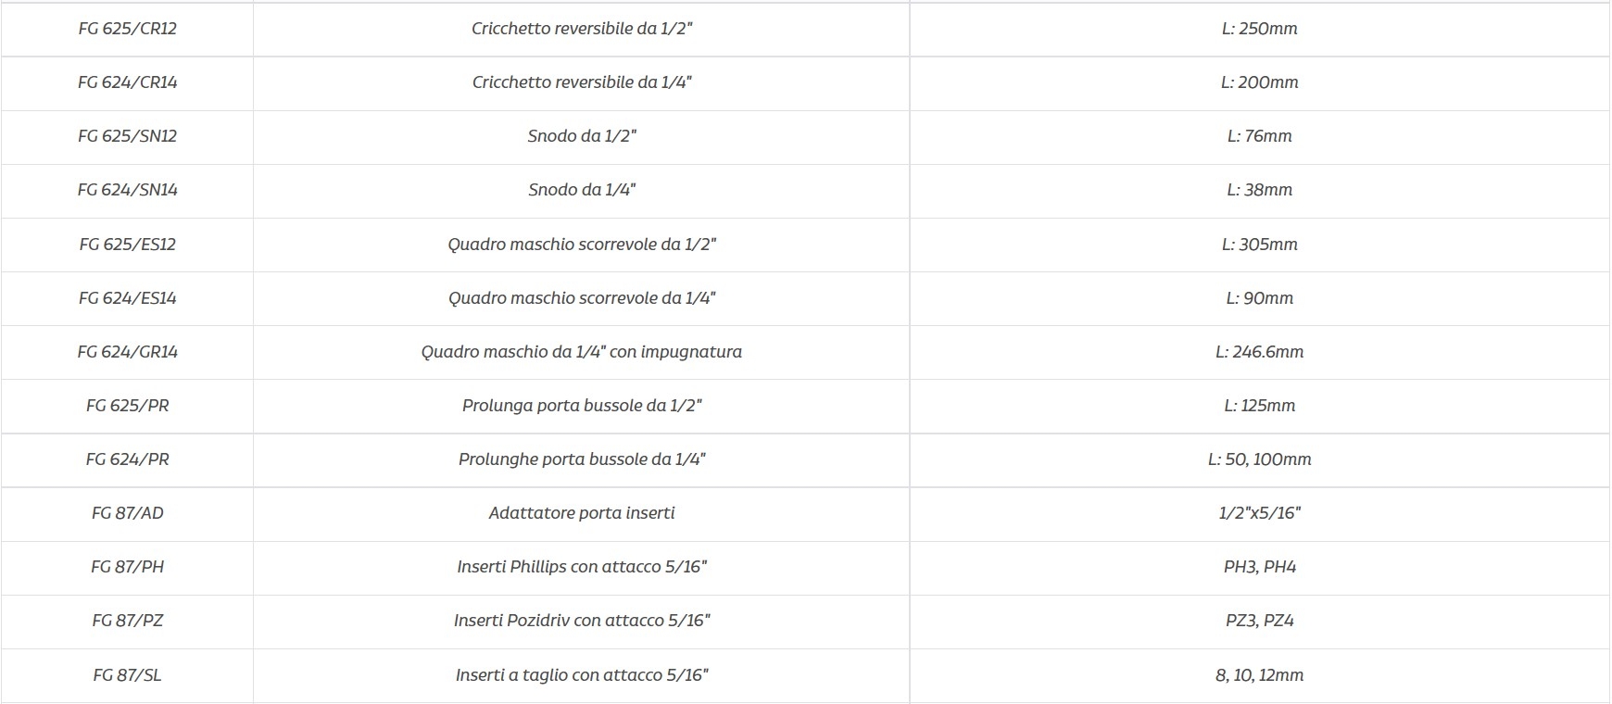Viewport: 1612px width, 704px height.
Task: Click the FG 625/PR code cell
Action: coord(127,406)
